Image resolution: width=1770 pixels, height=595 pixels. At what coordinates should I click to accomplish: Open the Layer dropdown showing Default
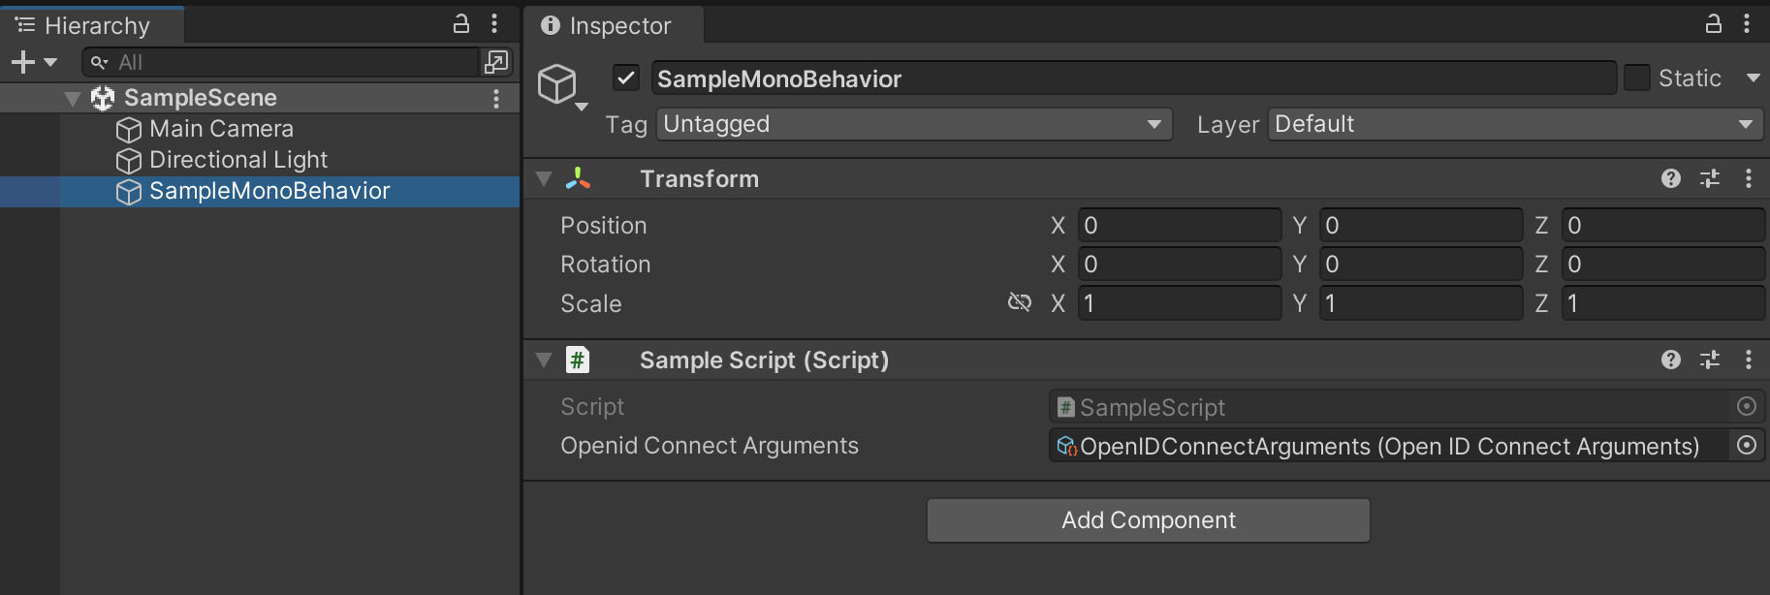tap(1514, 124)
